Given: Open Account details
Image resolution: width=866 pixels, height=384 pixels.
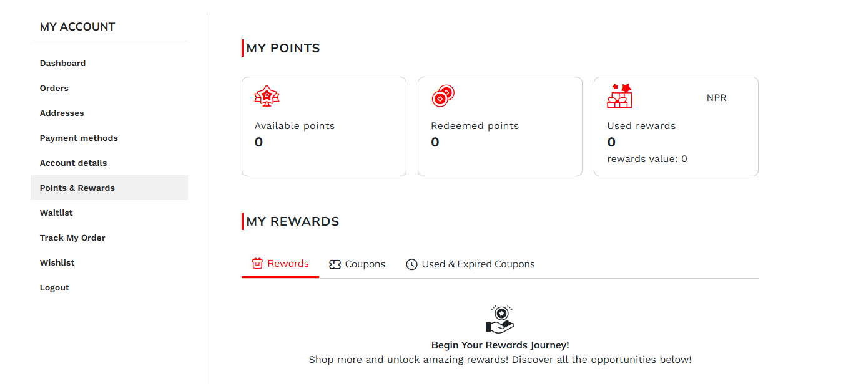Looking at the screenshot, I should [73, 163].
